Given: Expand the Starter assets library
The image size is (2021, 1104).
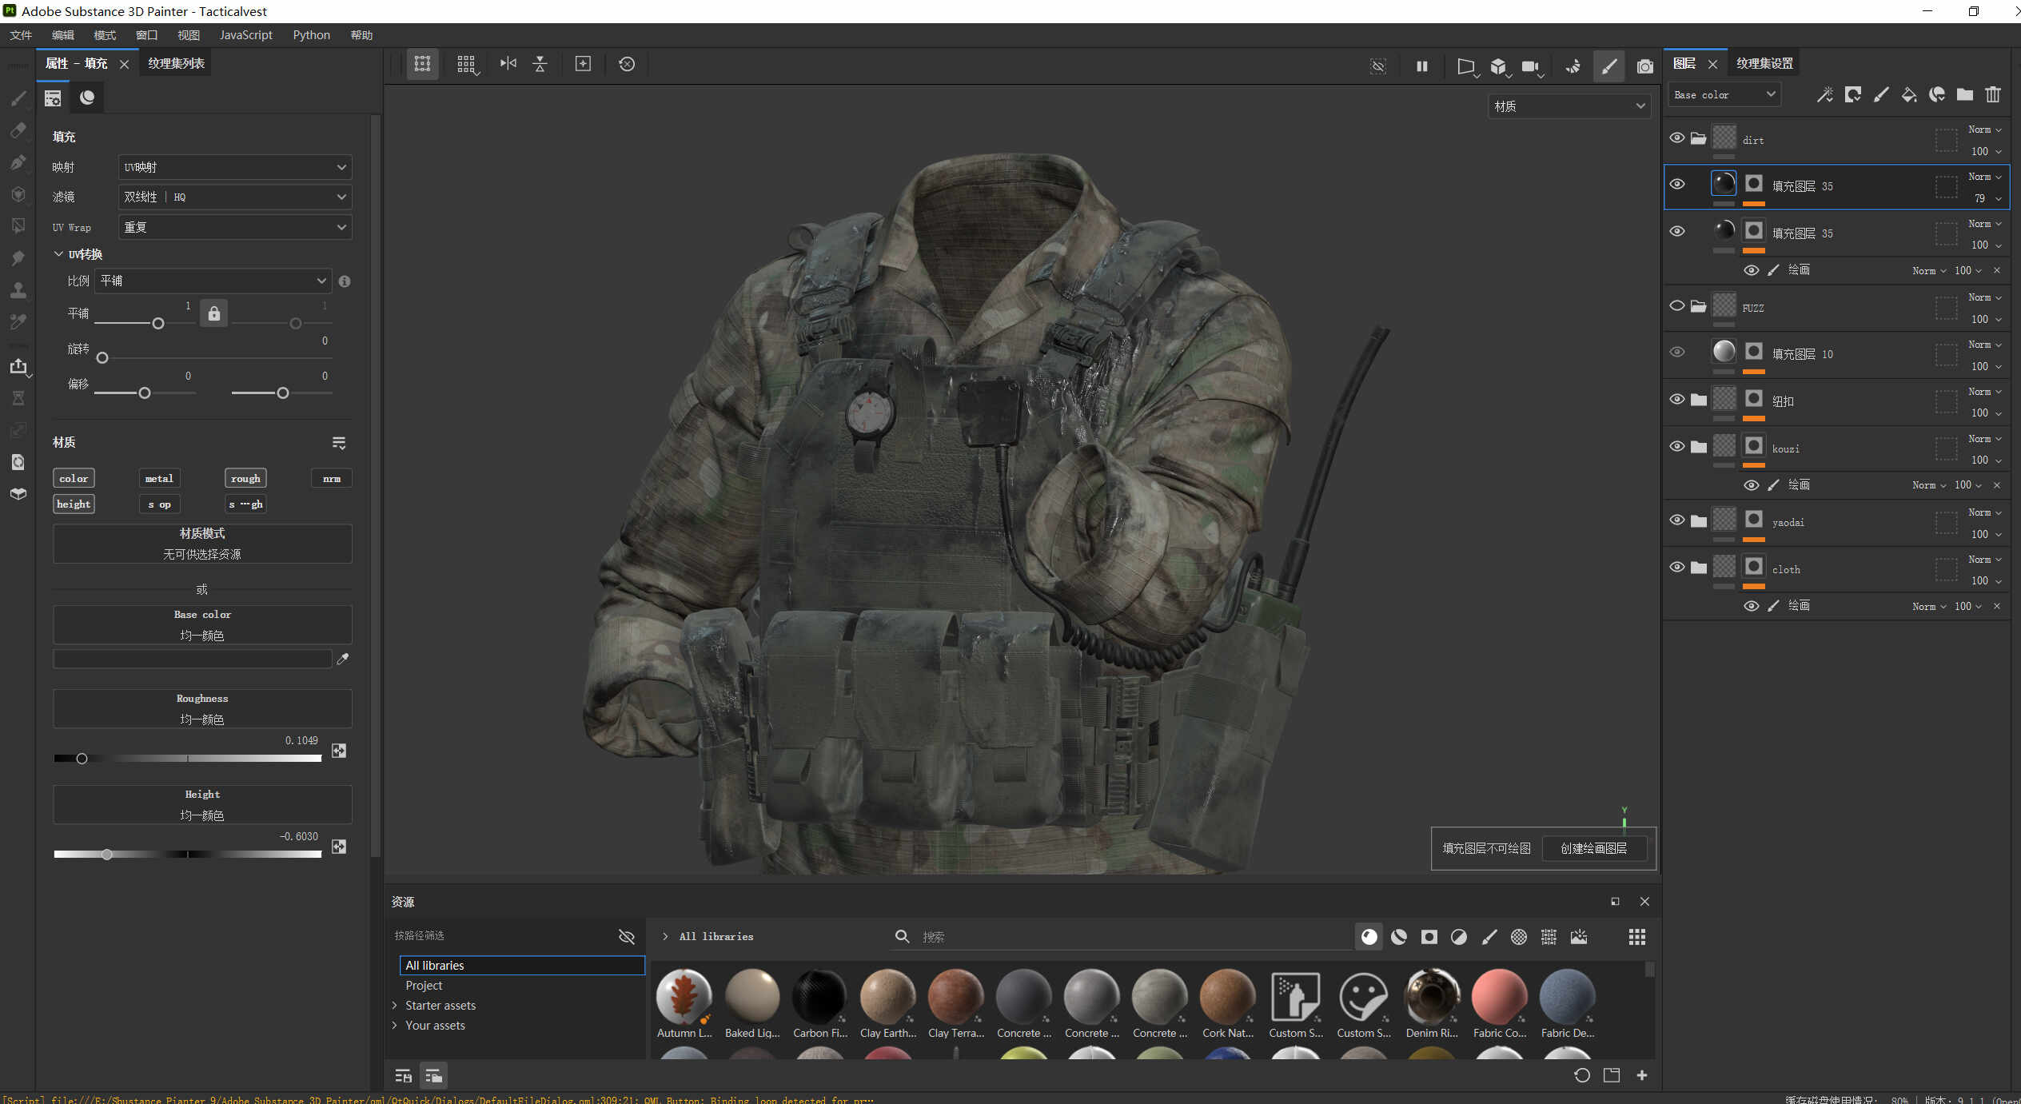Looking at the screenshot, I should tap(394, 1006).
